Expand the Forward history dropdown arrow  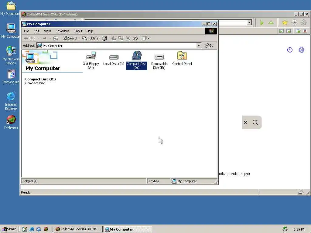coord(50,38)
